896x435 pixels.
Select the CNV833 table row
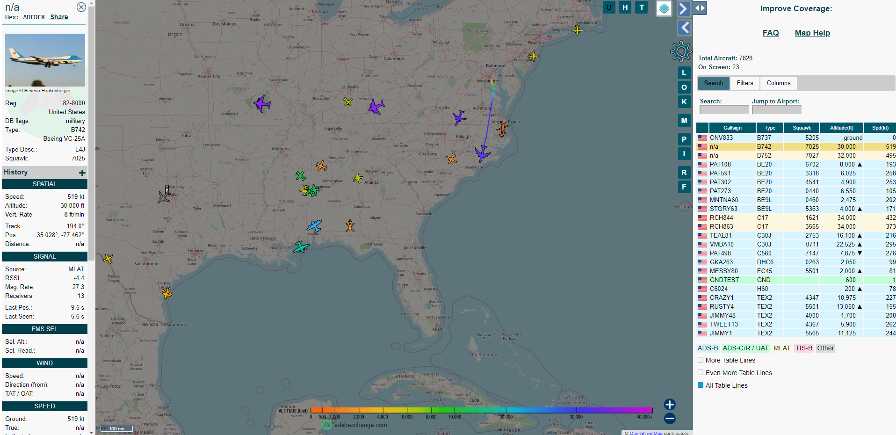[796, 138]
